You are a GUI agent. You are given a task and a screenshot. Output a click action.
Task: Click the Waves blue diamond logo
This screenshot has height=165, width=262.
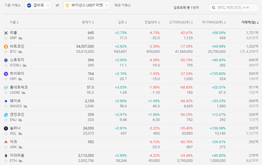click(6, 101)
